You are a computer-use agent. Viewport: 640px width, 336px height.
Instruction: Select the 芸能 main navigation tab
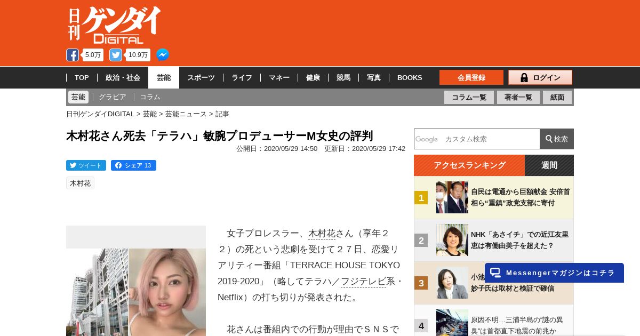[x=164, y=77]
